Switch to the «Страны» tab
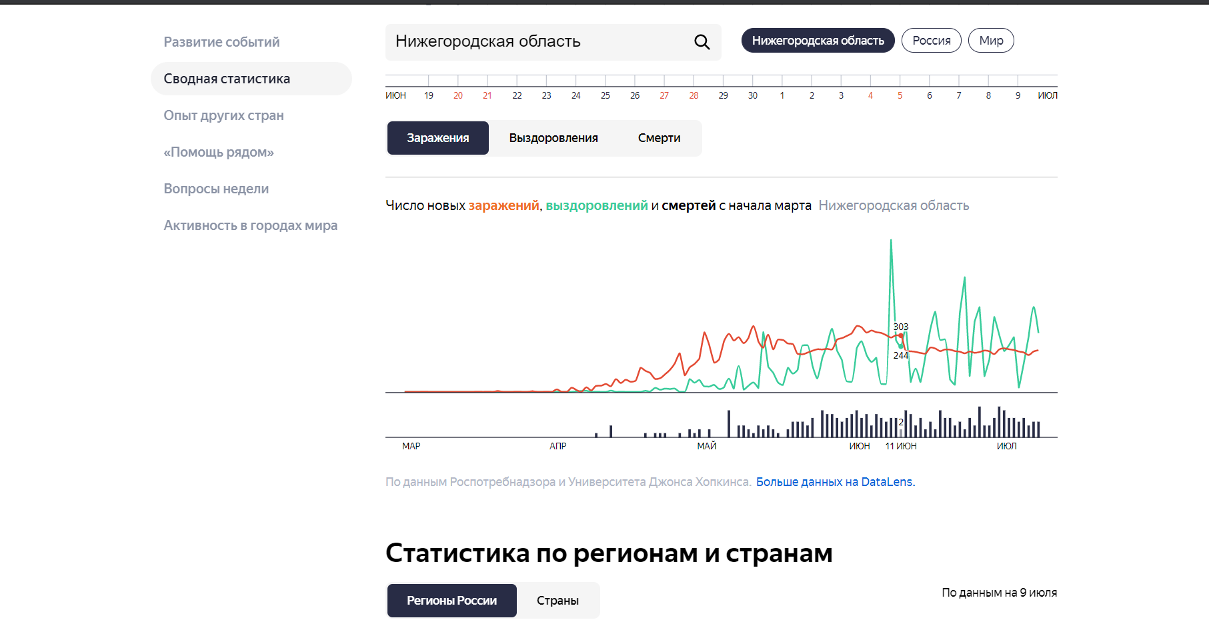This screenshot has height=624, width=1209. pos(558,600)
